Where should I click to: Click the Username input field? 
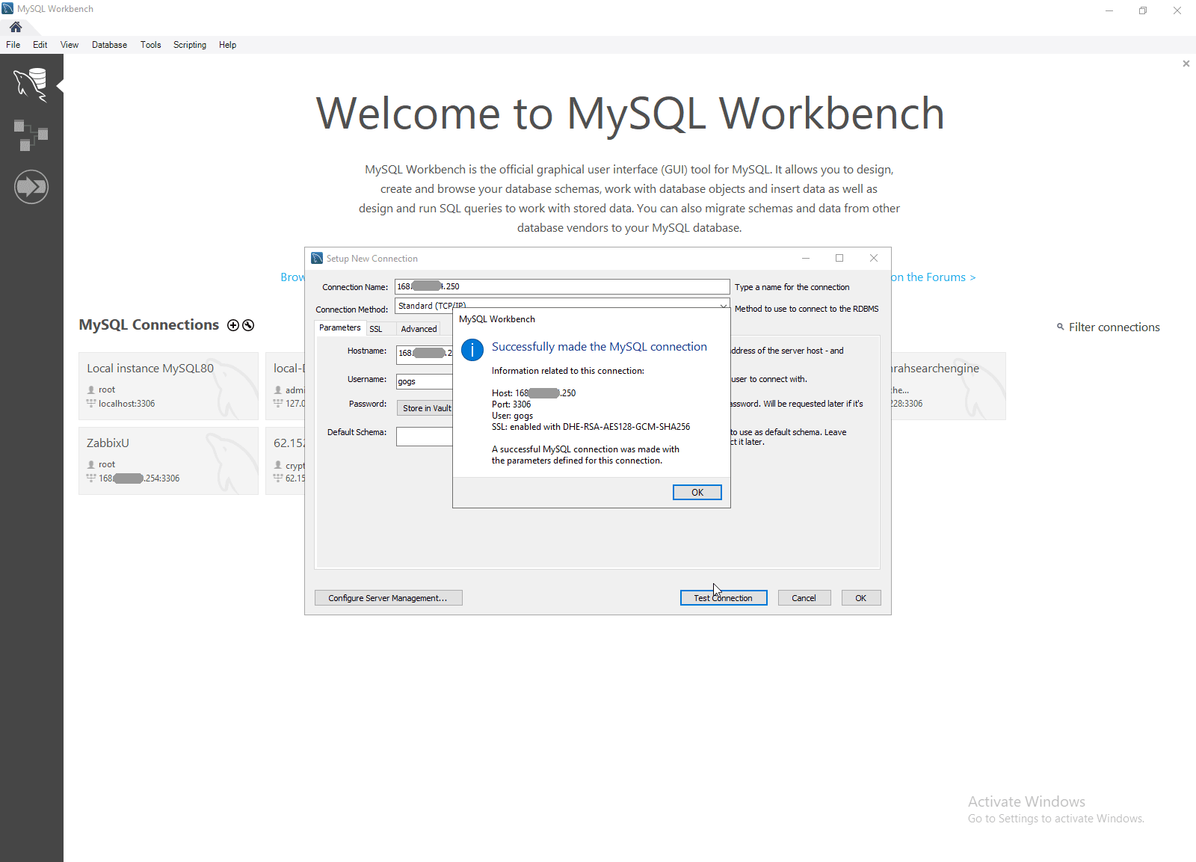pyautogui.click(x=425, y=381)
